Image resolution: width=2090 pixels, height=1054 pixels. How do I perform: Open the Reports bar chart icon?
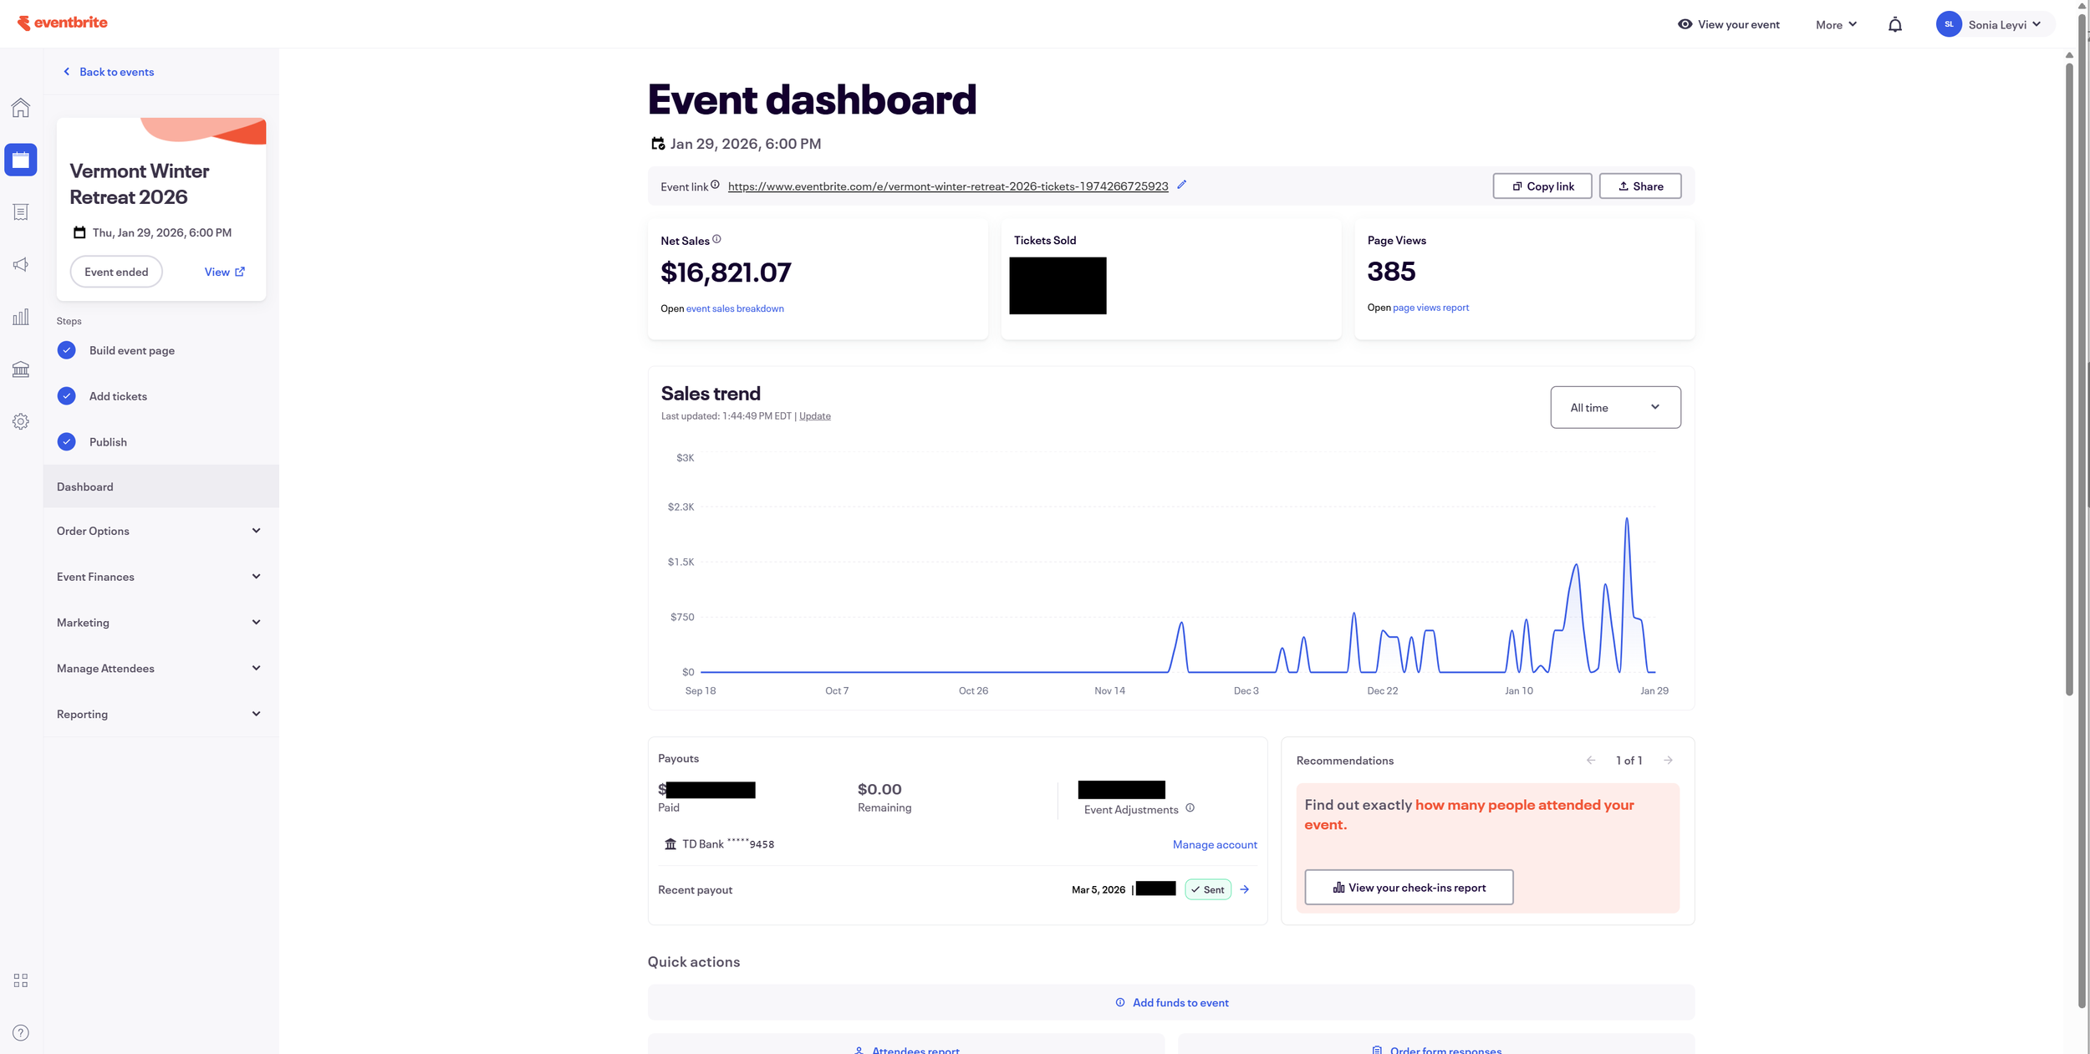[21, 317]
